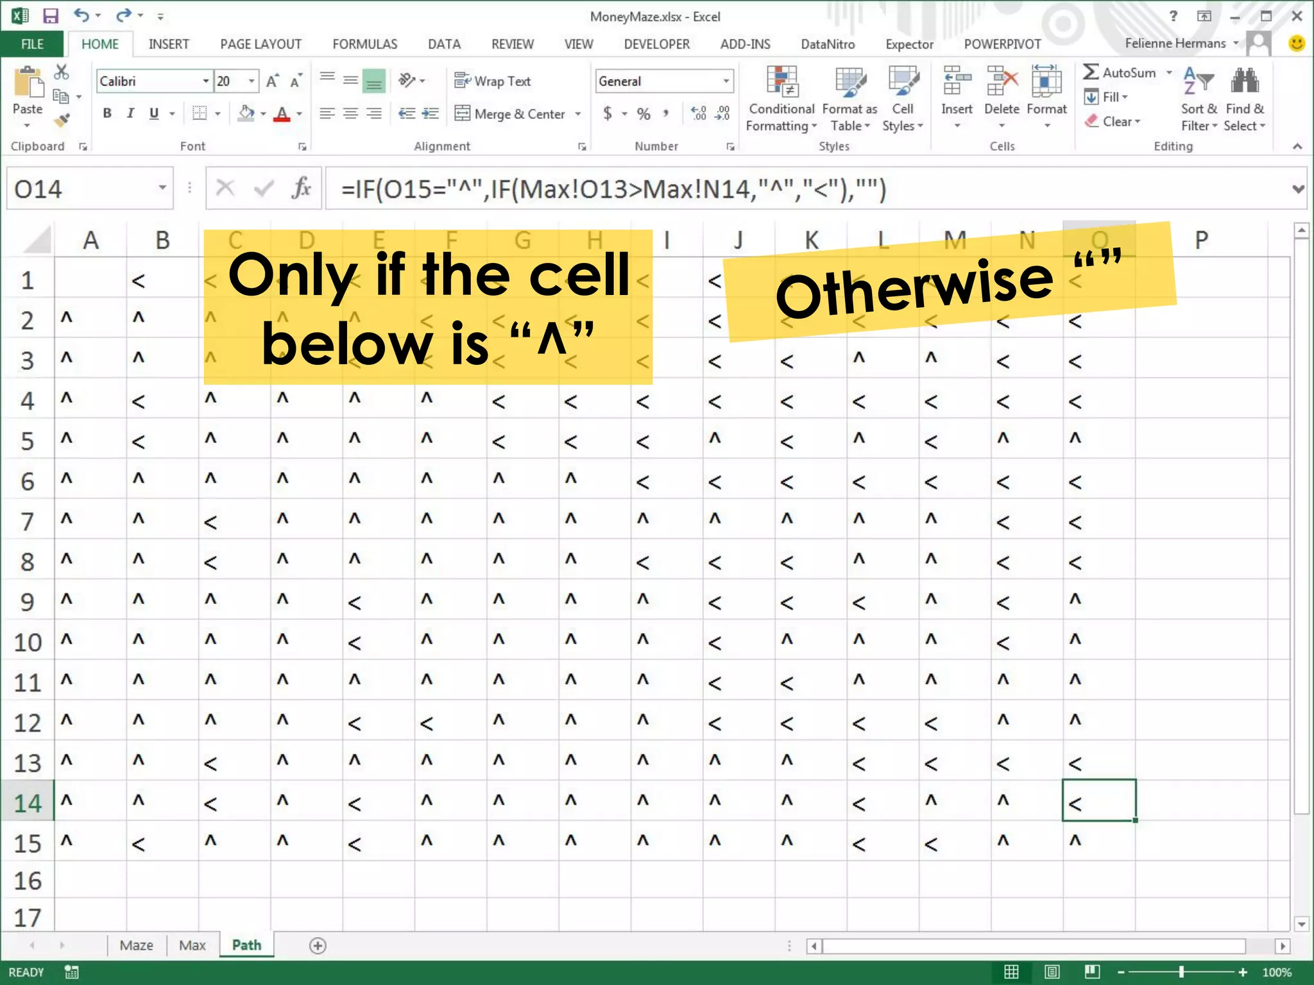Switch to the Maze sheet tab
This screenshot has width=1314, height=985.
(136, 945)
